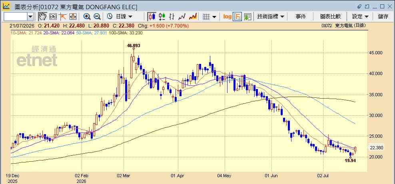Screen dimensions: 395x184
Task: Switch to OHLC bar chart icon
Action: (x=172, y=17)
